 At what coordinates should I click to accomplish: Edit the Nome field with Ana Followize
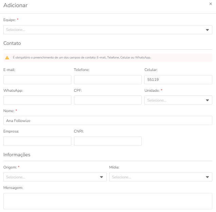tap(108, 121)
